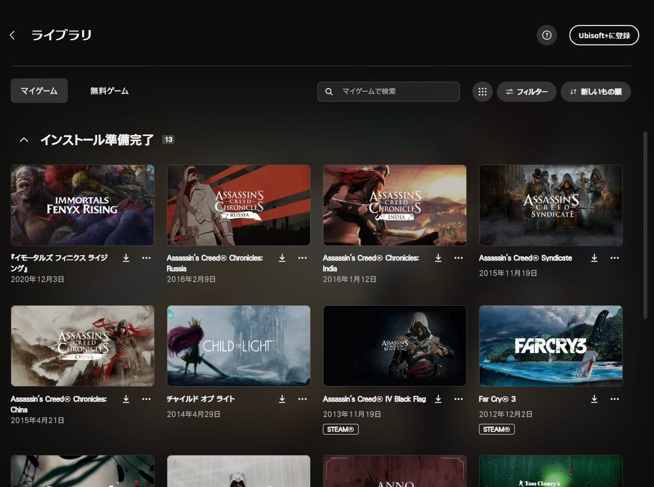
Task: Open the partially visible Tom Clancy's cover
Action: 550,471
